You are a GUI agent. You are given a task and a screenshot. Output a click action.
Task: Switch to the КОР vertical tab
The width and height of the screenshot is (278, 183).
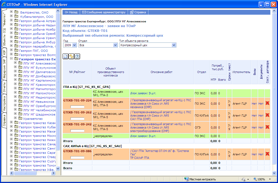(5, 53)
